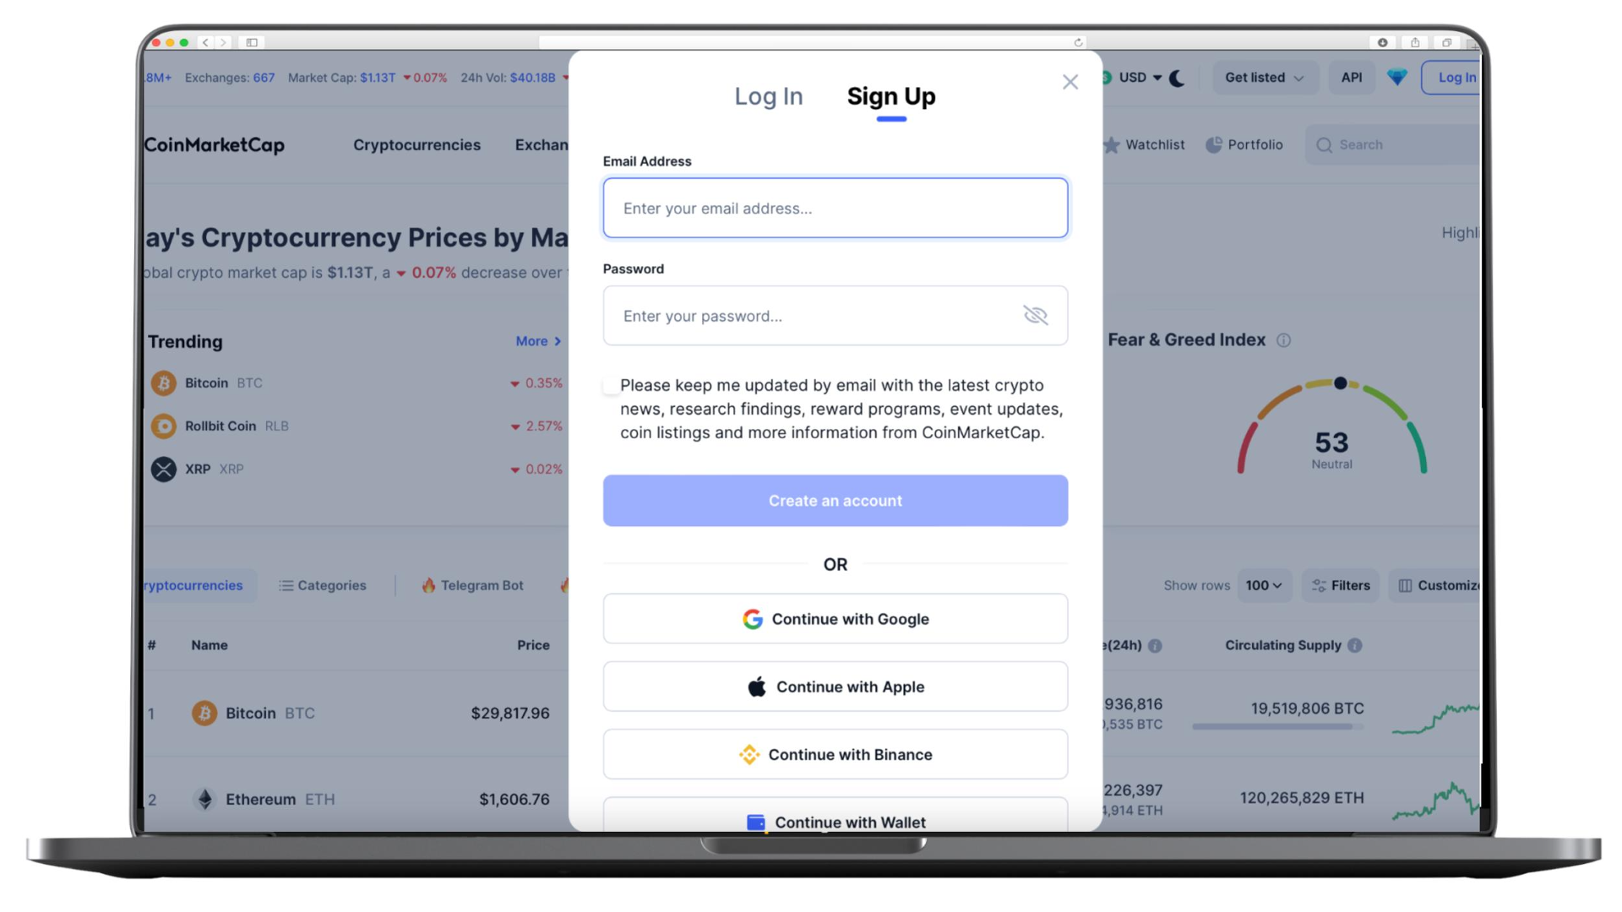This screenshot has width=1622, height=912.
Task: Expand the Get listed dropdown menu
Action: tap(1263, 77)
